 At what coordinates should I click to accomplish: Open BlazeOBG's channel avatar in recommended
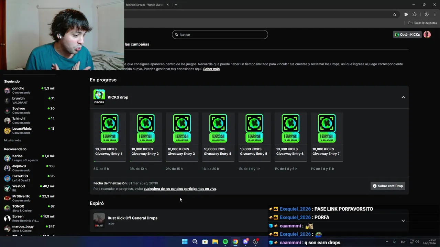(x=7, y=178)
